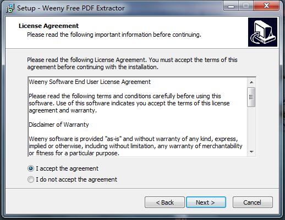Click "Weeny Software End User License Agreement" line
Screen dimensions: 285x220
point(90,82)
